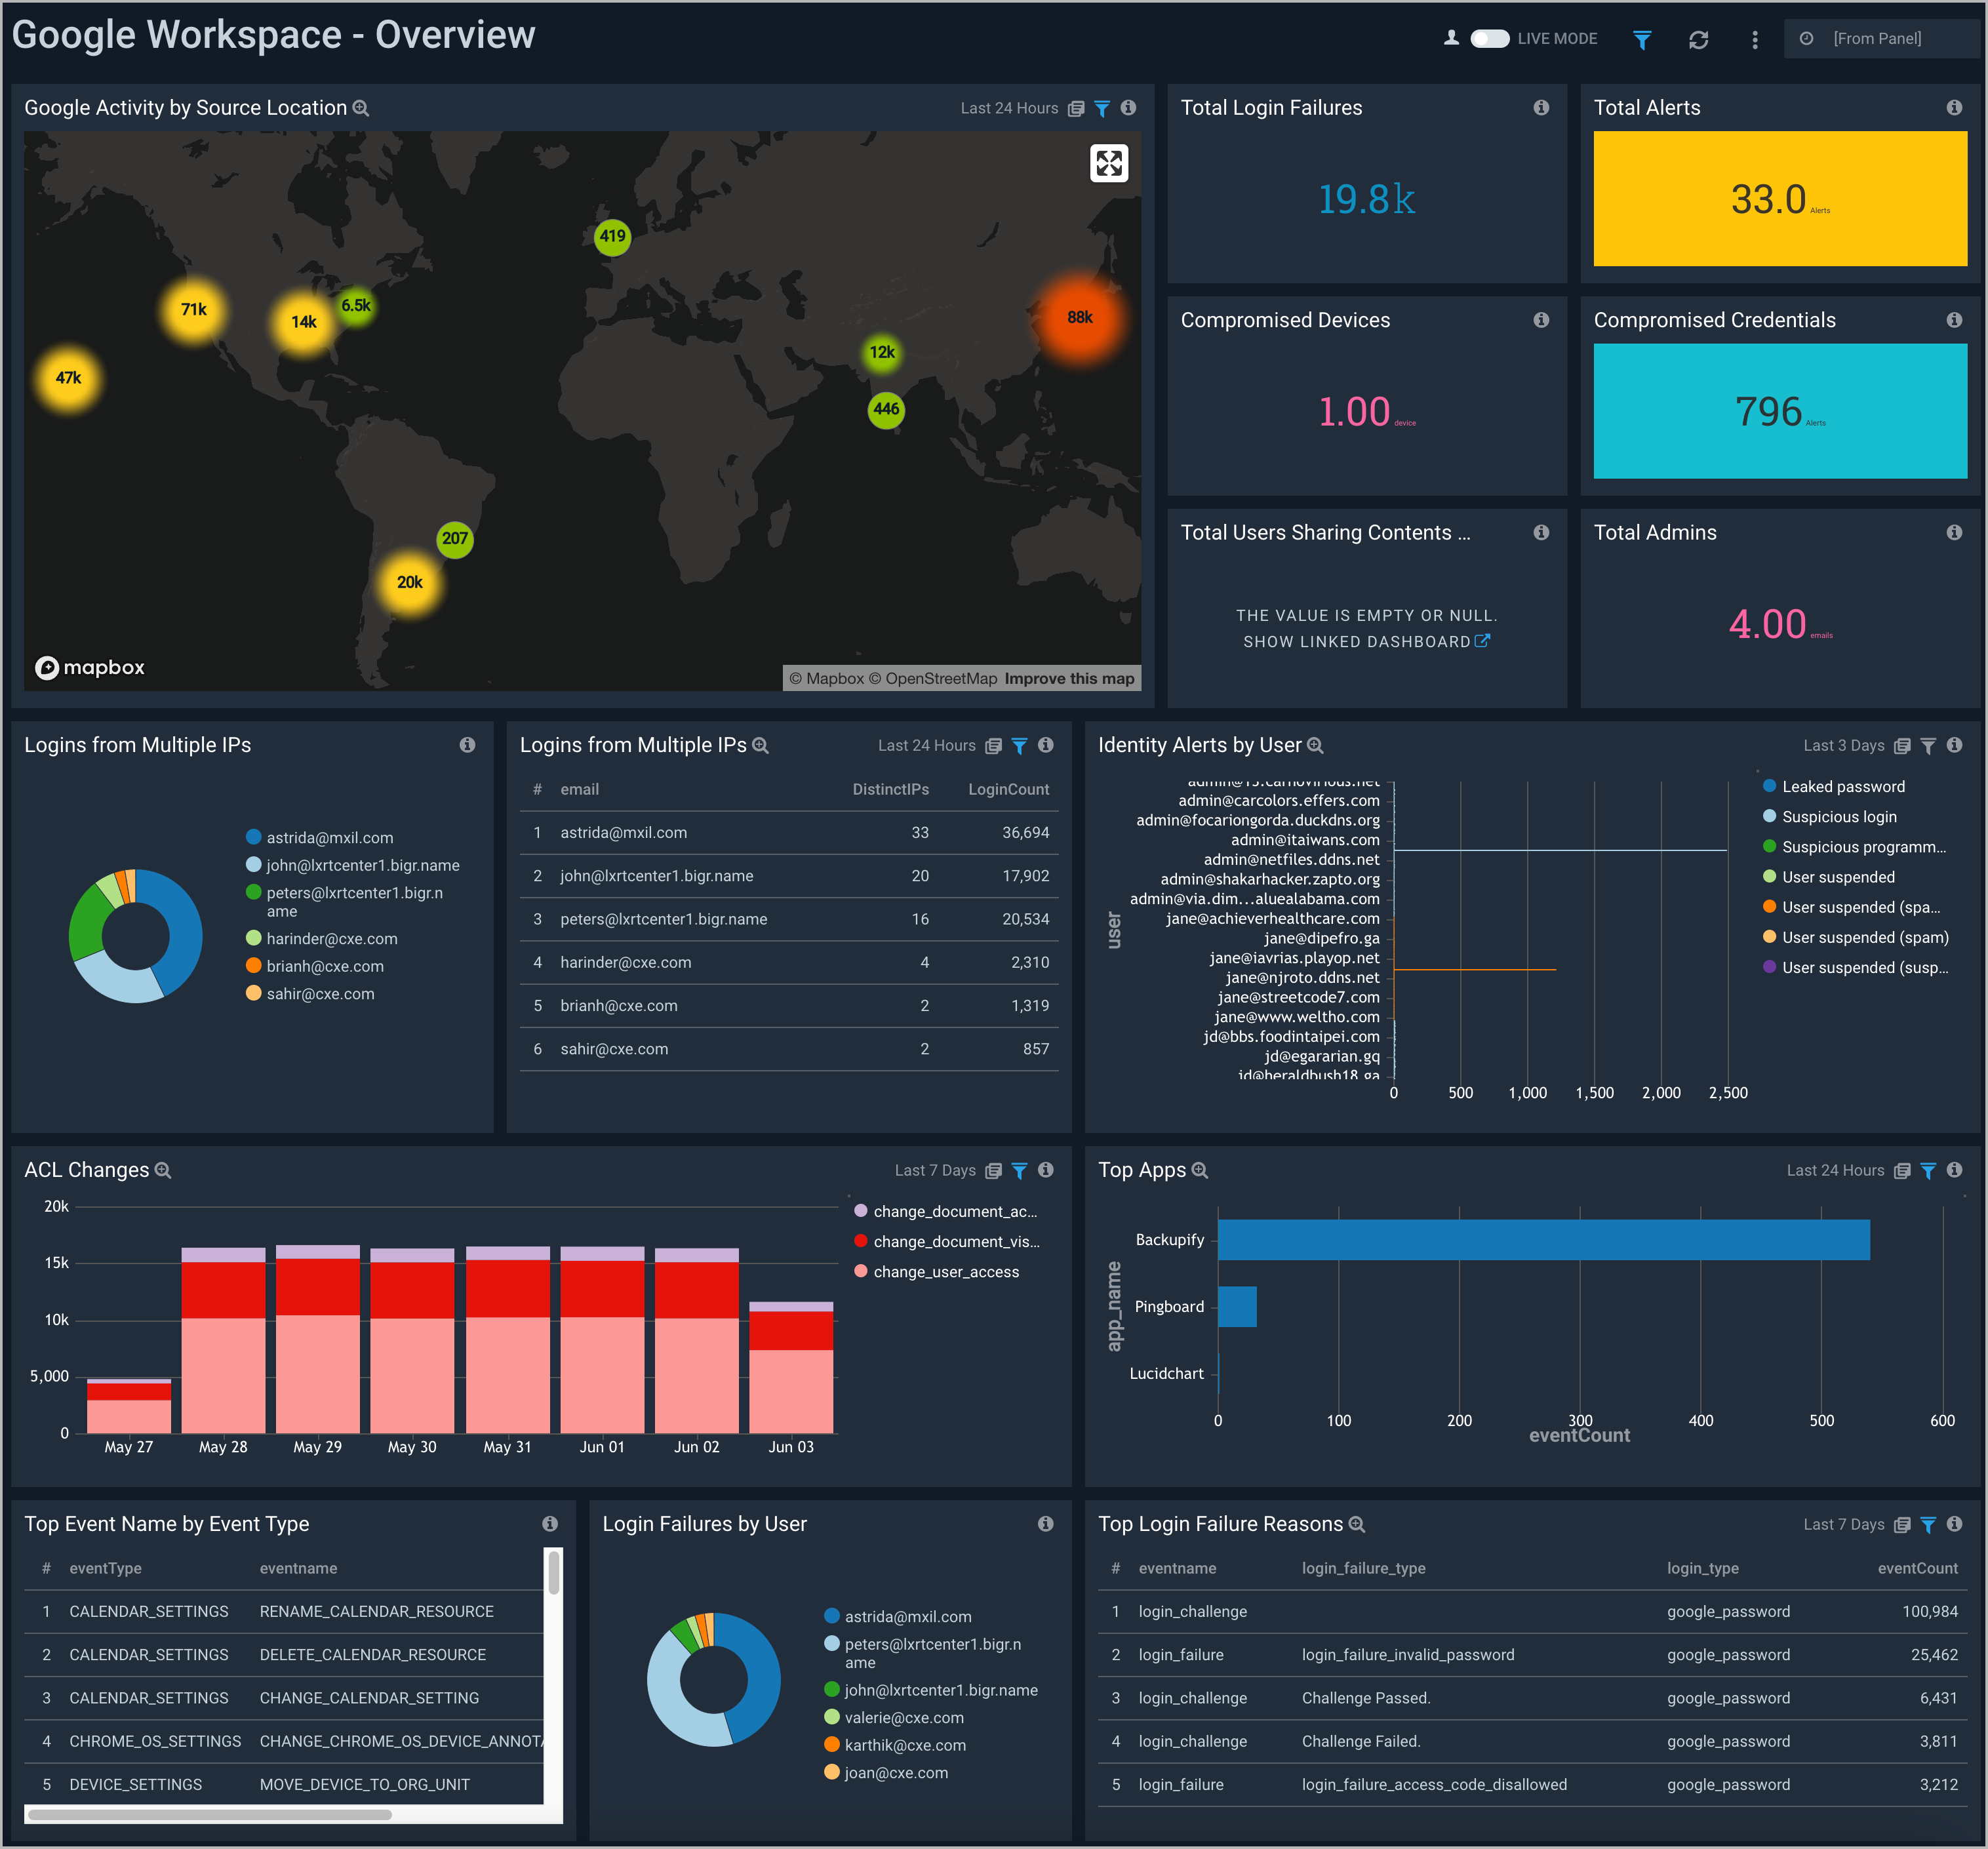Open the map fullscreen expand icon
This screenshot has width=1988, height=1849.
(x=1108, y=162)
